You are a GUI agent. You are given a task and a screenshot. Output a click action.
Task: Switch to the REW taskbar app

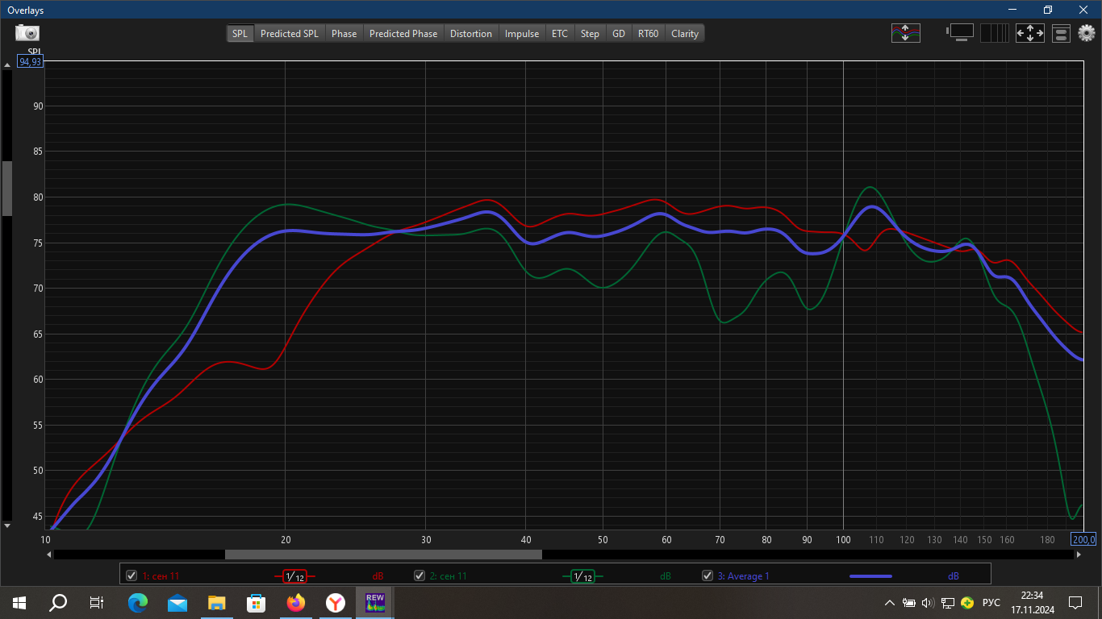click(375, 602)
